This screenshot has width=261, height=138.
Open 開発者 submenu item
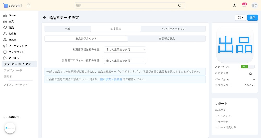click(8, 77)
